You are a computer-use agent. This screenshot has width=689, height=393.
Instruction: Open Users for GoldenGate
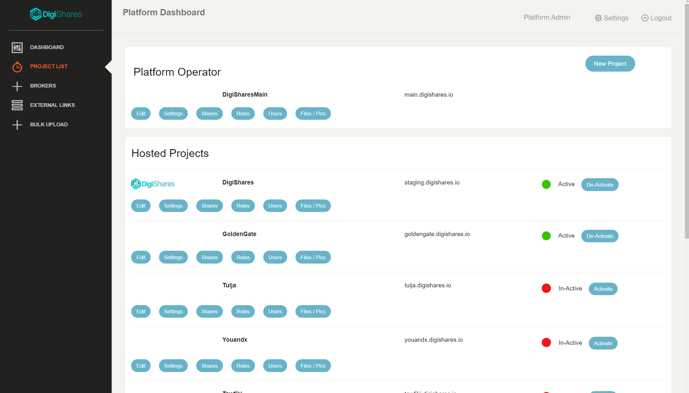pyautogui.click(x=275, y=257)
